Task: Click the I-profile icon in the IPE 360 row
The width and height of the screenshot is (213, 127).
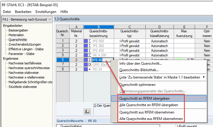Action: 89,46
